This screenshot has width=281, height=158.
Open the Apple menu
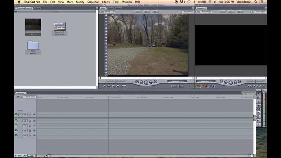19,2
